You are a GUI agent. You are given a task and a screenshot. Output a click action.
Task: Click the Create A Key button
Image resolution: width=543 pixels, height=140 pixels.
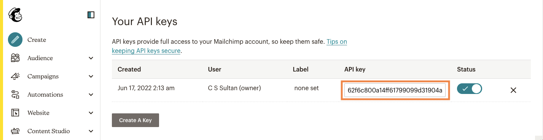click(x=135, y=120)
